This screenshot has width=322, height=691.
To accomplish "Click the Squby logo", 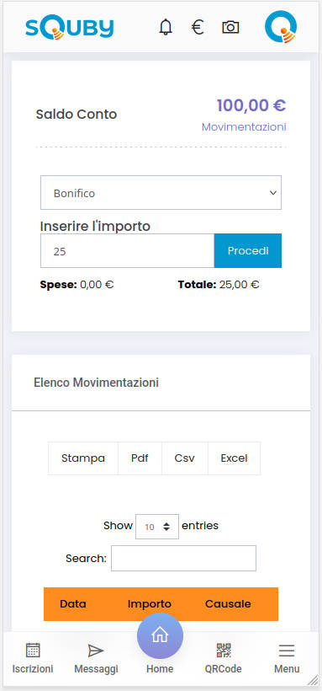I will 70,28.
